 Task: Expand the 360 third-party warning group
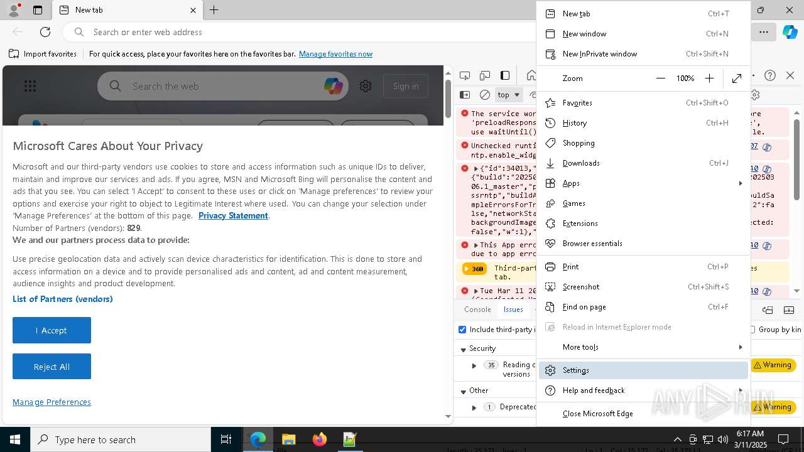[474, 269]
